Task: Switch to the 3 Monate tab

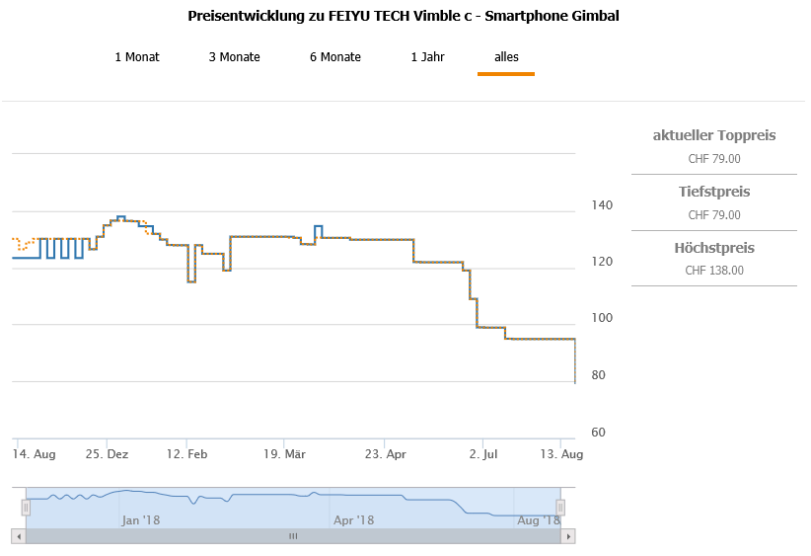Action: (x=234, y=57)
